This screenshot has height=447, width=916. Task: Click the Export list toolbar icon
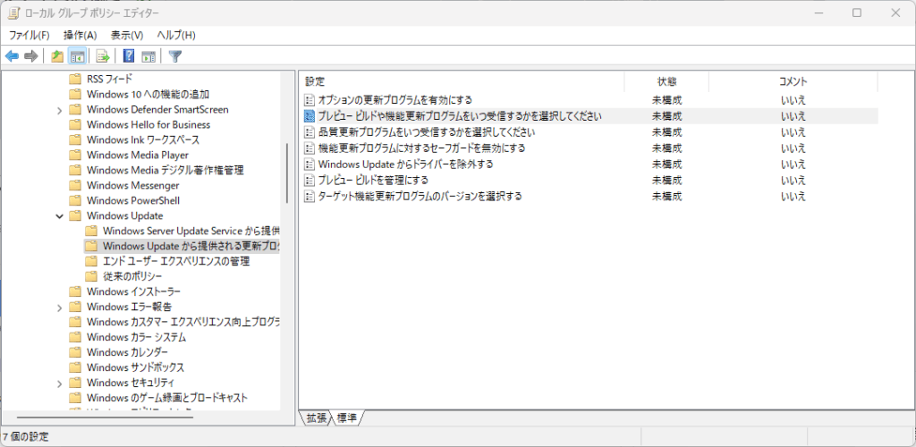point(102,56)
